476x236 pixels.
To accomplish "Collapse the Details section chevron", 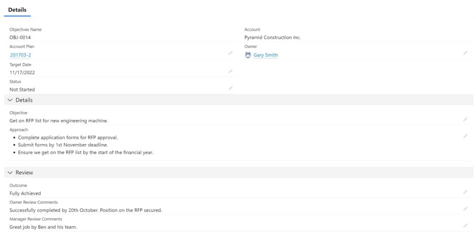I will [x=10, y=100].
